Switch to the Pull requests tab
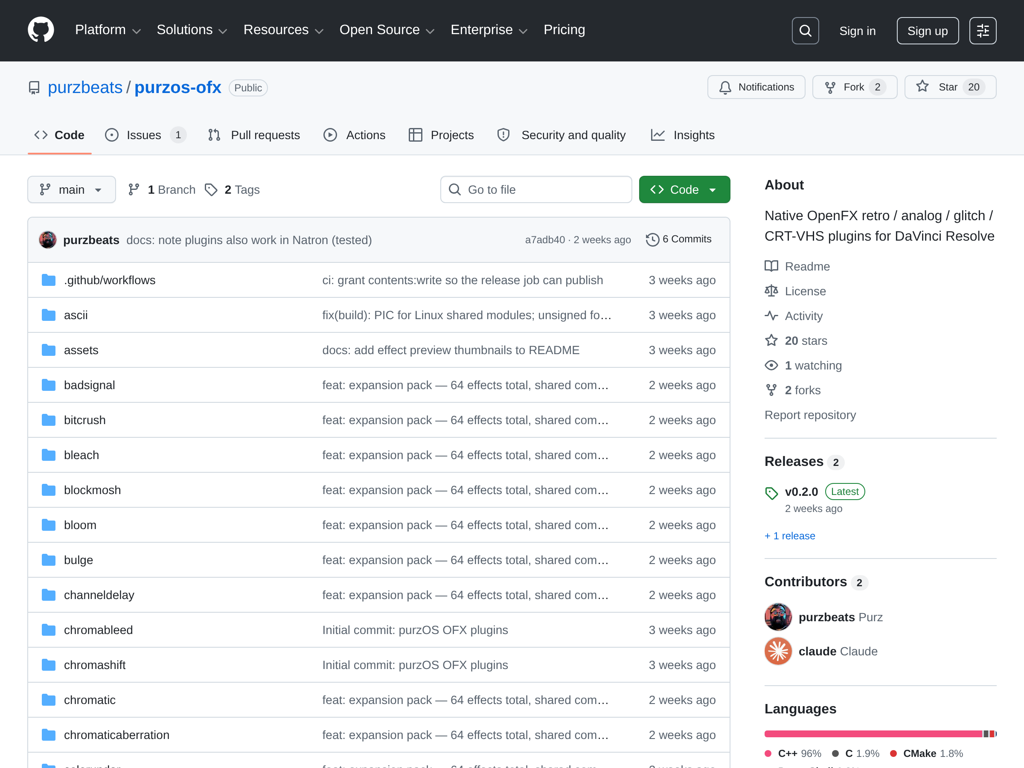This screenshot has width=1024, height=768. [254, 135]
